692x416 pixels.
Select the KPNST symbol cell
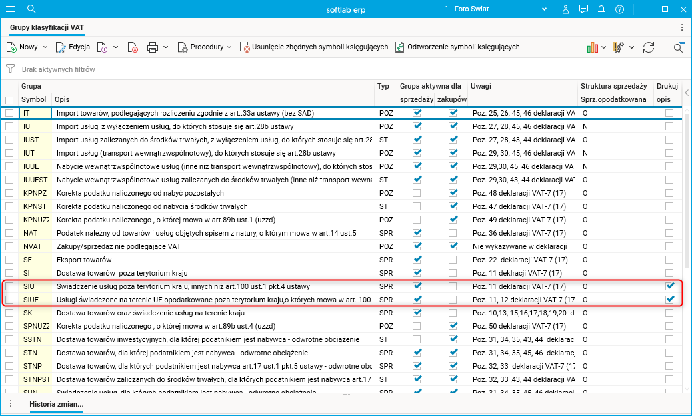coord(35,206)
